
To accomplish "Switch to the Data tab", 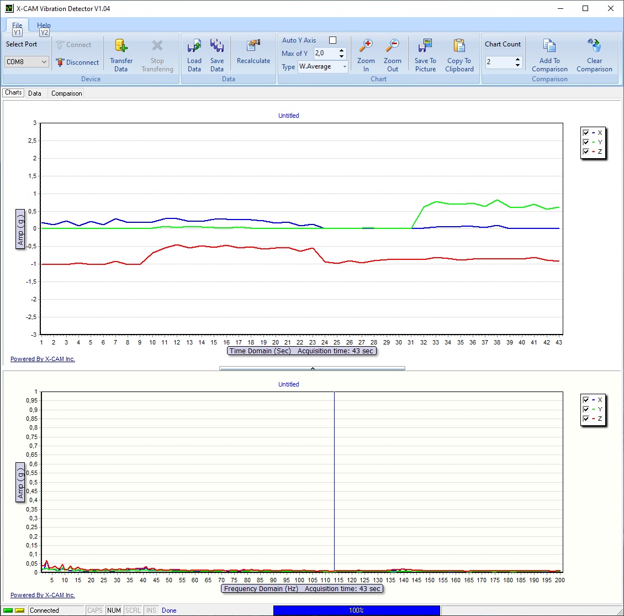I will 35,93.
